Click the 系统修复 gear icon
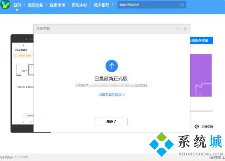225x161 pixels. coord(197,127)
